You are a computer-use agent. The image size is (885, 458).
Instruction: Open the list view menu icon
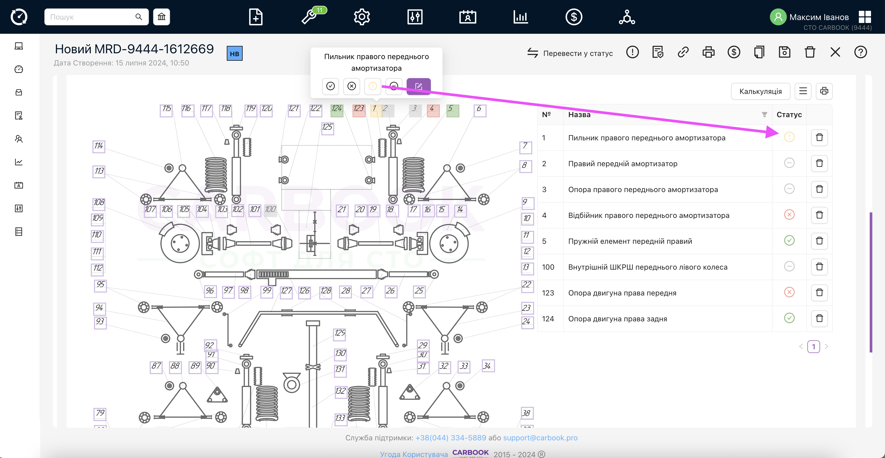tap(803, 91)
